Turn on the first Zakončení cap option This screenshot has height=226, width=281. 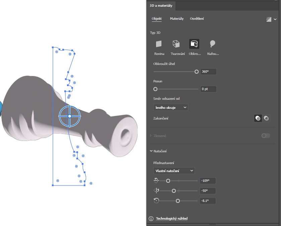click(258, 118)
